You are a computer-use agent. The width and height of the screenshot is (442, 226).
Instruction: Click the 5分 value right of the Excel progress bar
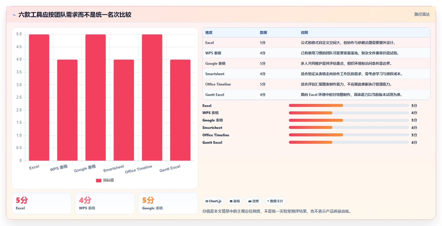point(414,105)
